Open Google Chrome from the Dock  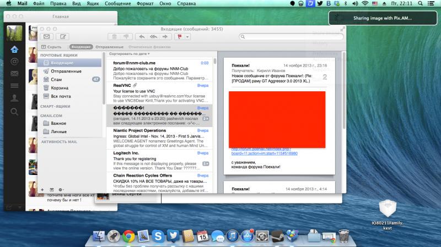click(128, 237)
